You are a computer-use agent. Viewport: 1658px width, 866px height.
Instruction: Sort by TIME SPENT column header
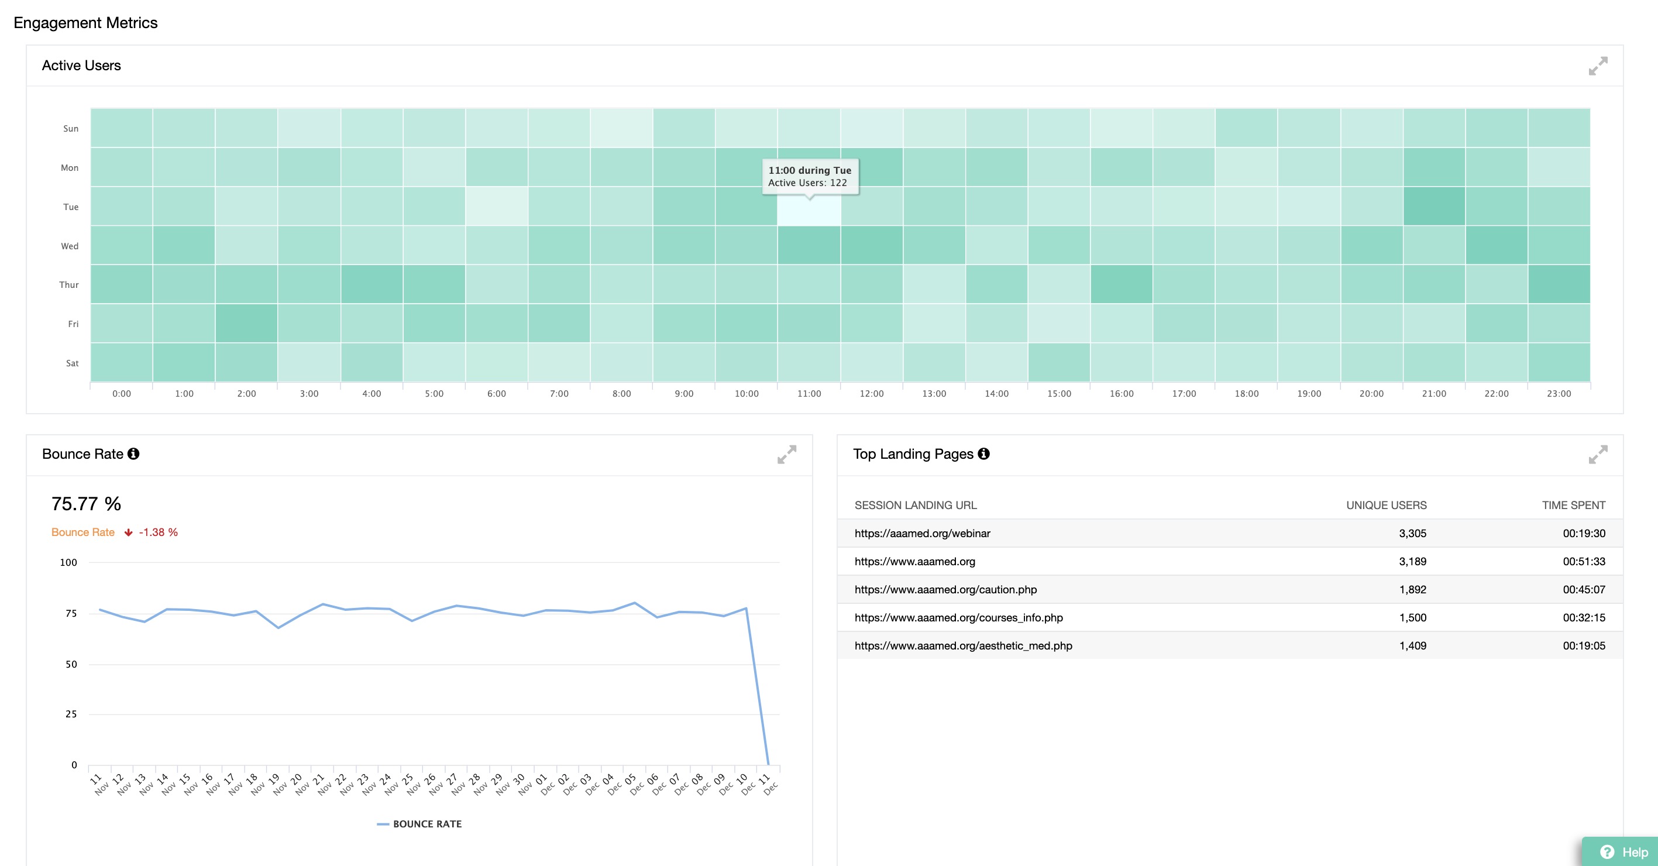point(1573,506)
